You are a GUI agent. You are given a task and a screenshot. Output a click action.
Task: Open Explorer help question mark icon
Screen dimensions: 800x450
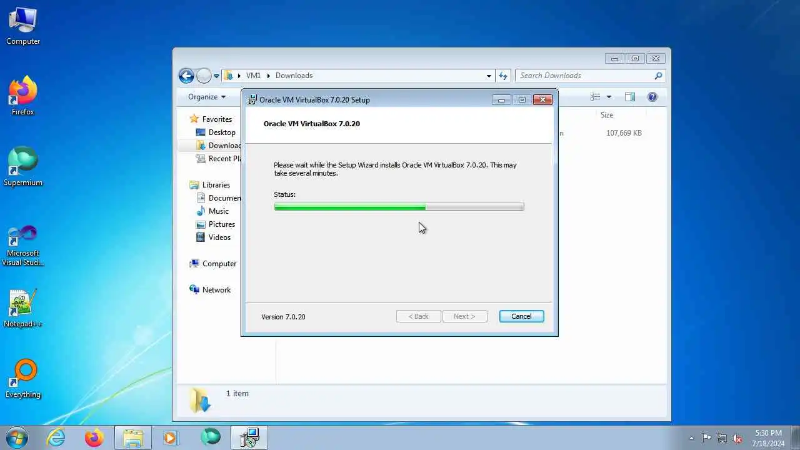click(x=652, y=97)
